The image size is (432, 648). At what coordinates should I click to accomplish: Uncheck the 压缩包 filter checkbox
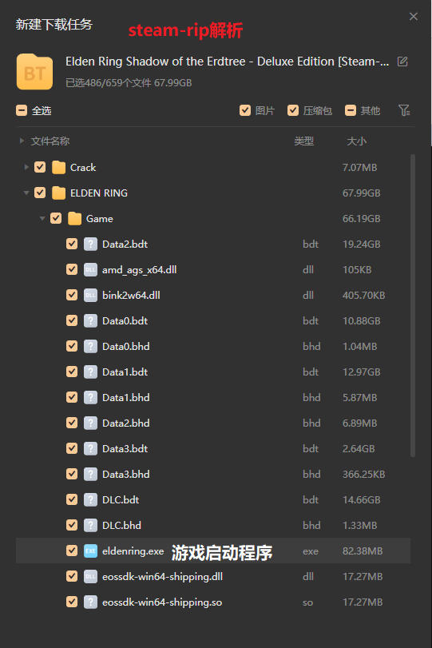[293, 110]
